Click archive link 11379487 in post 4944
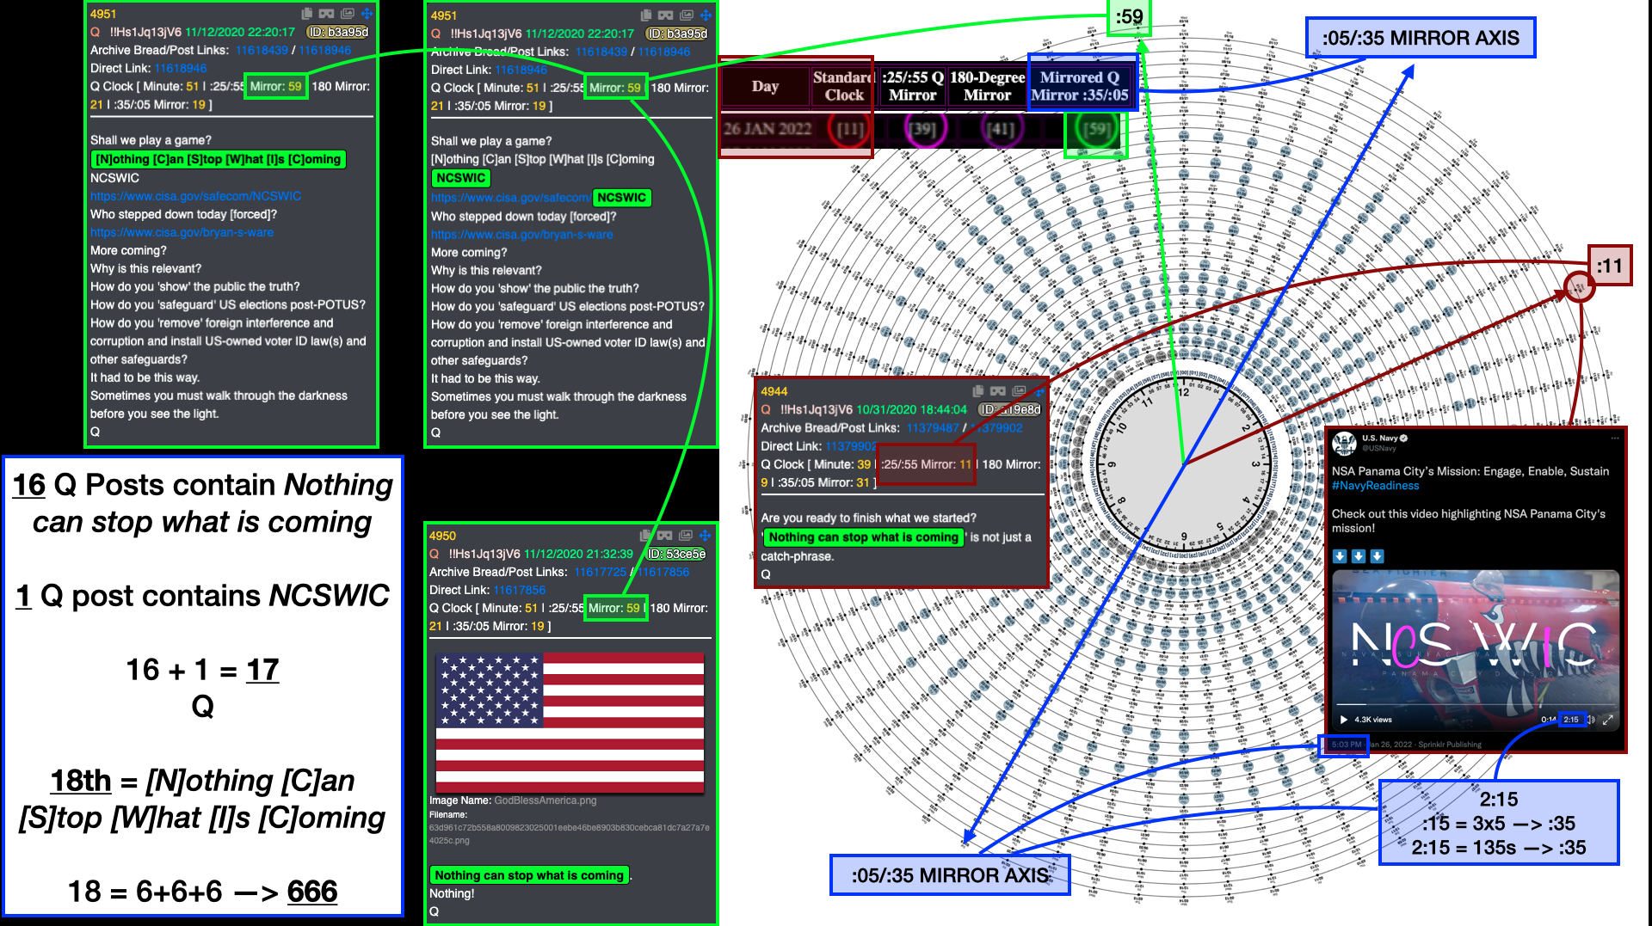1652x926 pixels. tap(933, 427)
